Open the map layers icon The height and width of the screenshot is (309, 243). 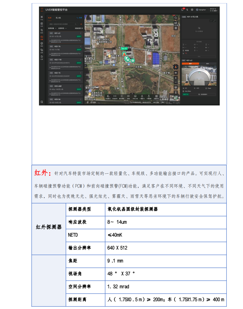click(x=176, y=87)
